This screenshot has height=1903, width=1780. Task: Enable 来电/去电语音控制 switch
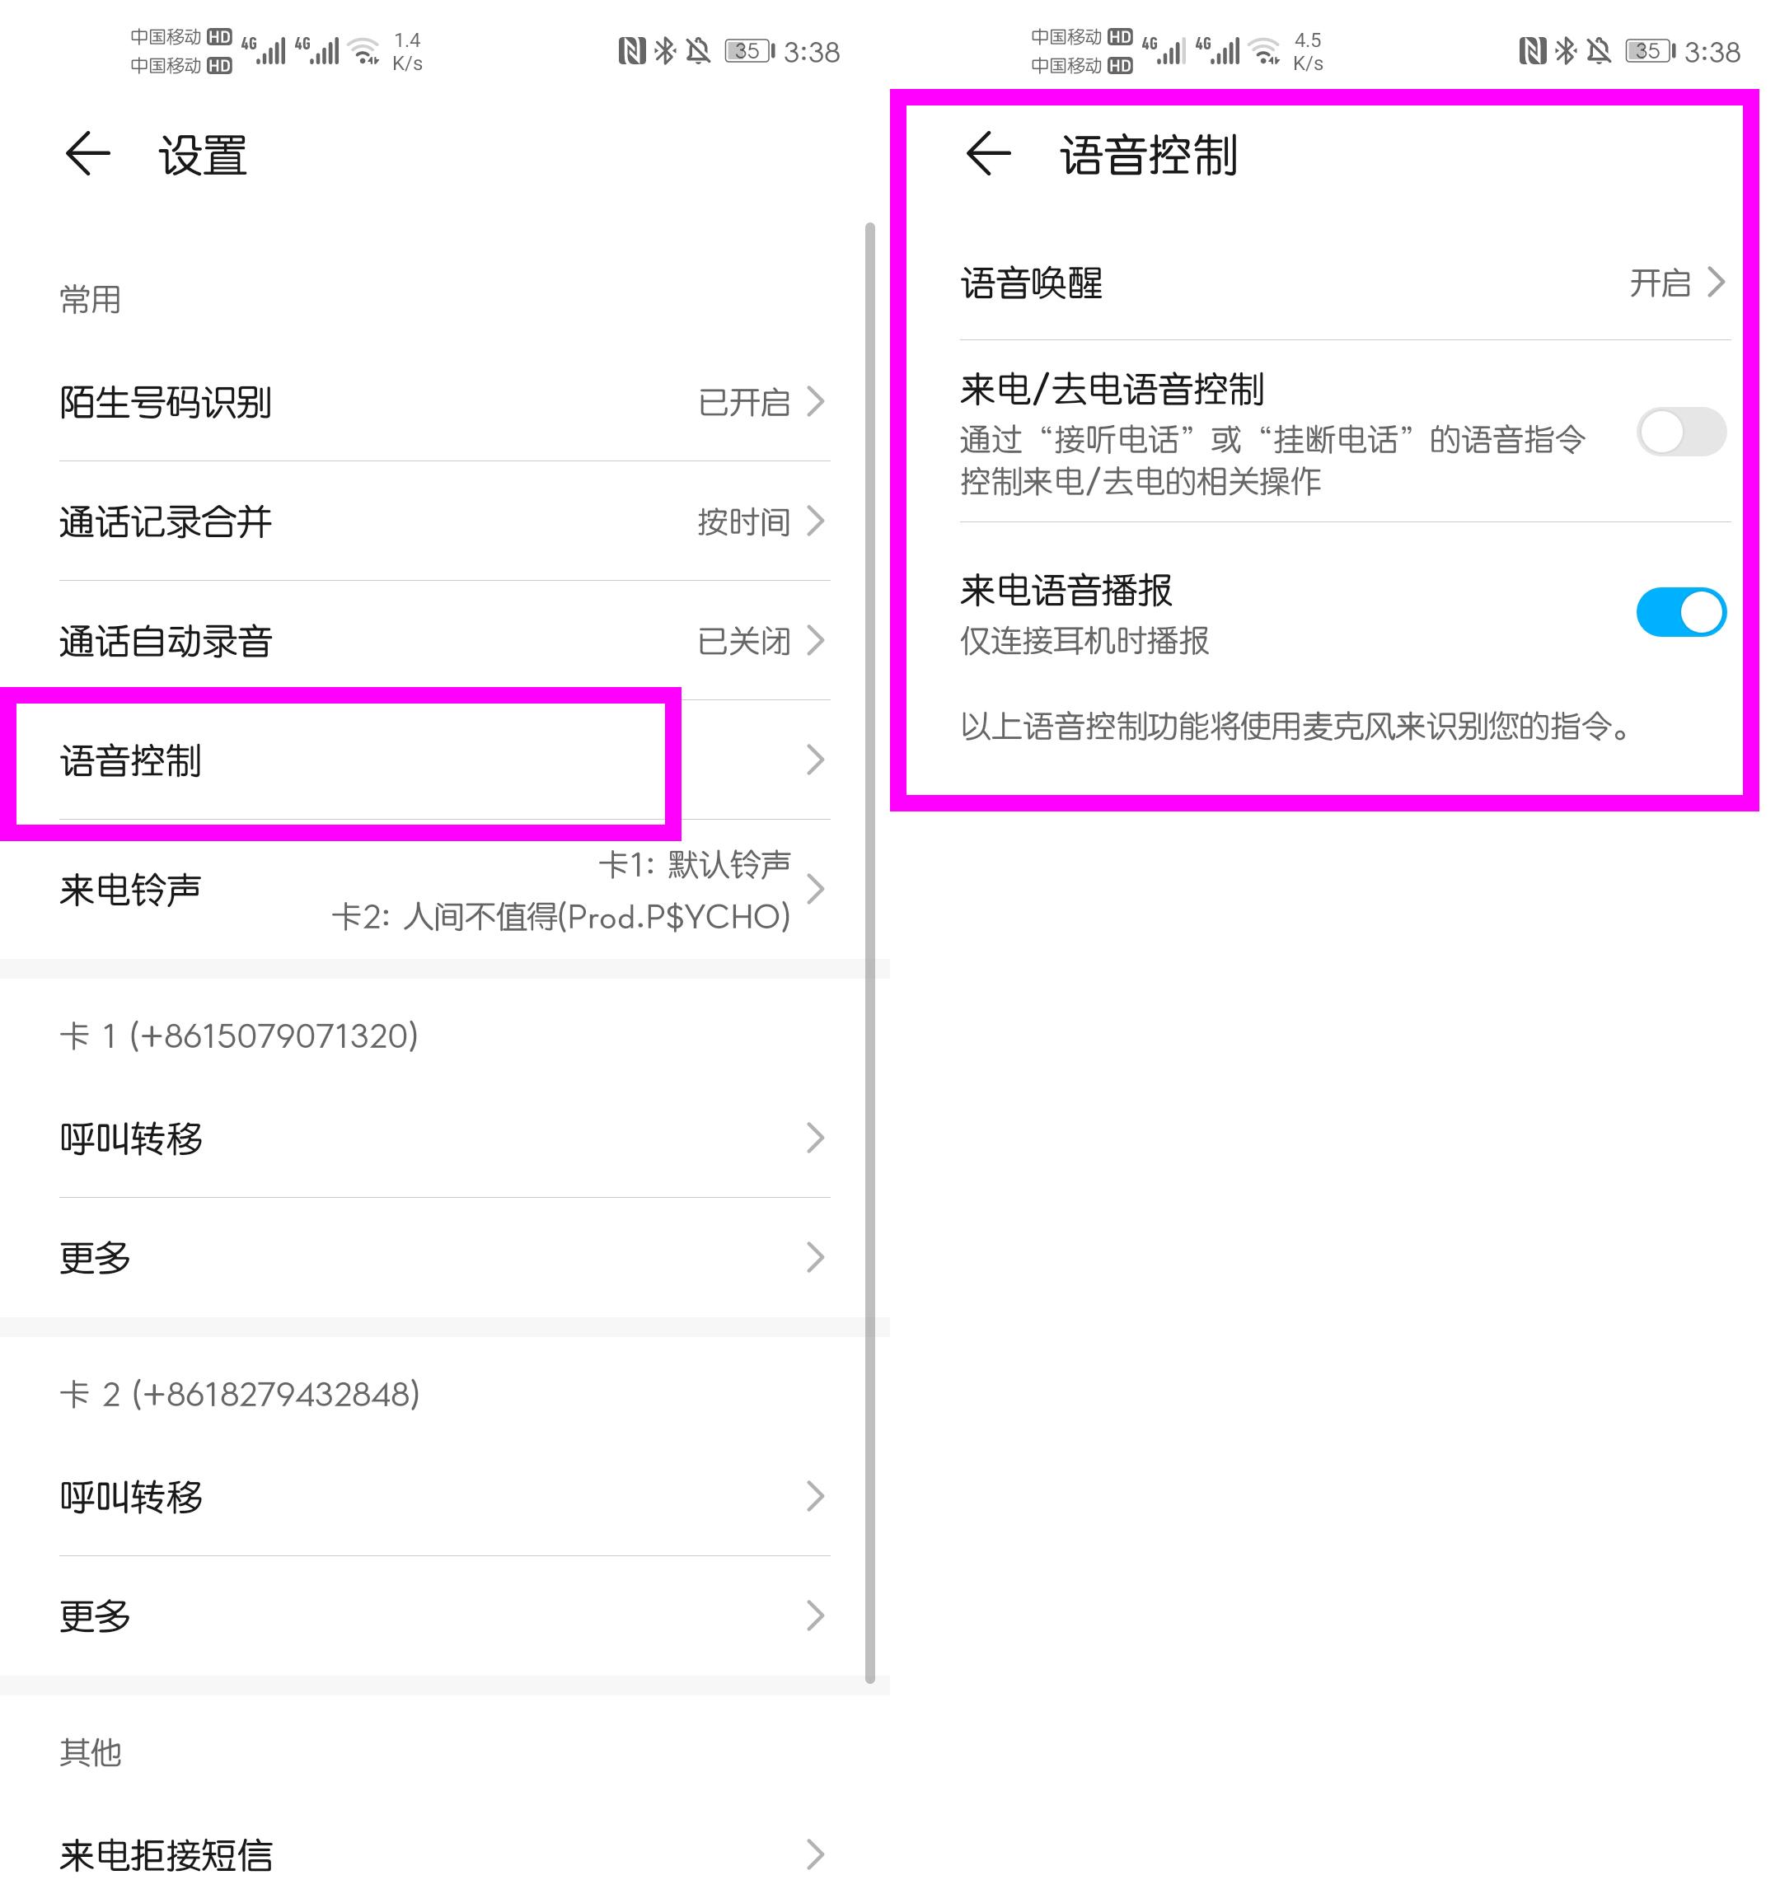(x=1681, y=432)
